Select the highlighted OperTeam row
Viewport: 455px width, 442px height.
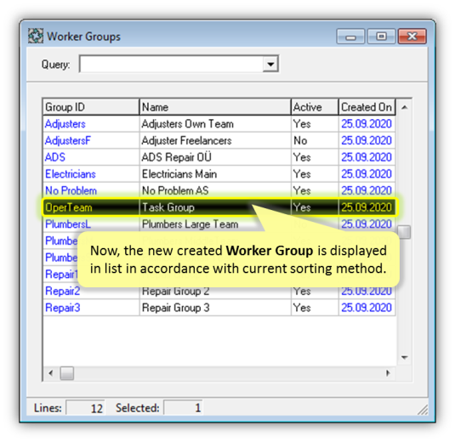[219, 207]
